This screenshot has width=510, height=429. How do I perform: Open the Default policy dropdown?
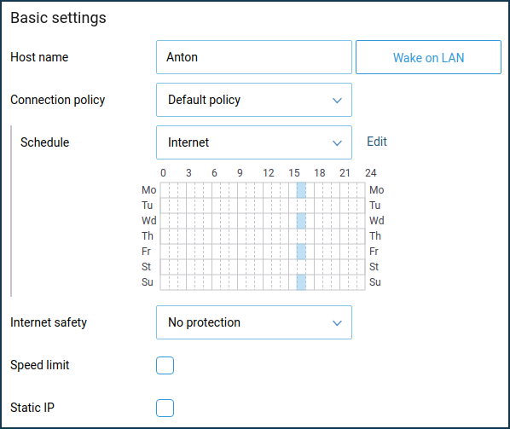pyautogui.click(x=254, y=100)
